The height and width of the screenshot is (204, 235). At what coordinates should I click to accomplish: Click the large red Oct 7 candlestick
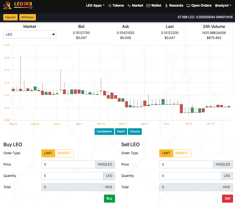coord(181,108)
